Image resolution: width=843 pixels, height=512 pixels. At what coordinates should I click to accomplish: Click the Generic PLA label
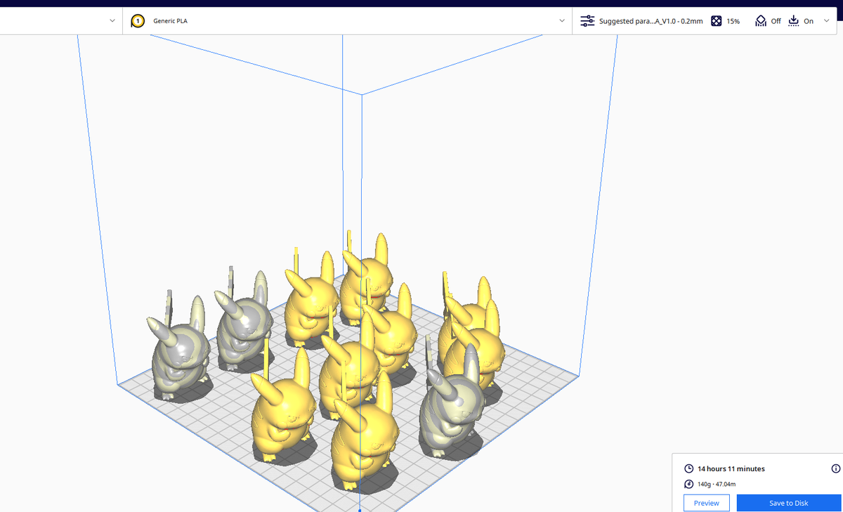171,20
